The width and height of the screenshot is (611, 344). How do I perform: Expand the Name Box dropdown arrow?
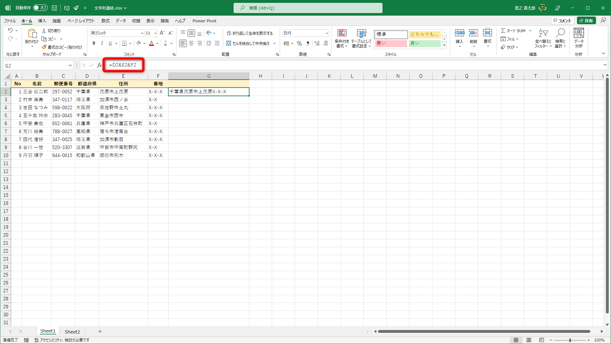[x=70, y=66]
